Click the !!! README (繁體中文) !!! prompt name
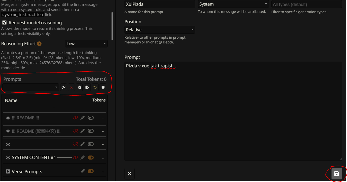Screen dimensions: 347x182 click(36, 131)
